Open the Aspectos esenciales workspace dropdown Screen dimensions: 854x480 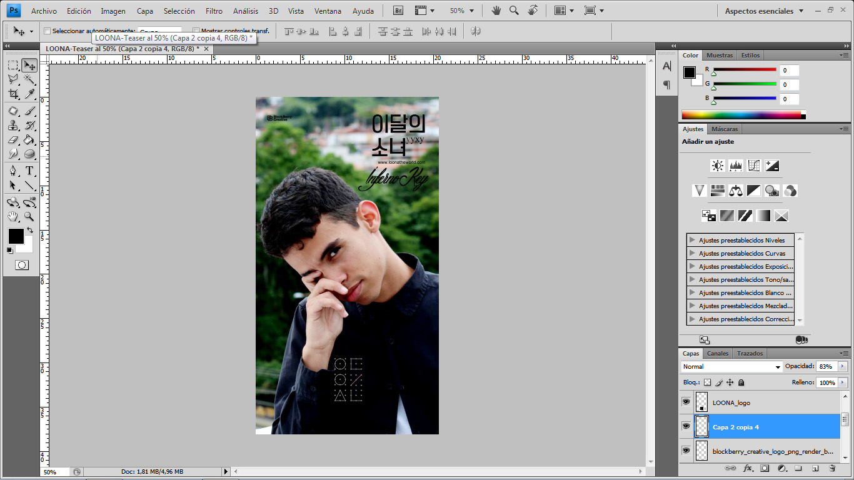point(764,11)
